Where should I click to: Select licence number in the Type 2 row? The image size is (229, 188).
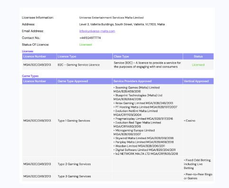(37, 164)
